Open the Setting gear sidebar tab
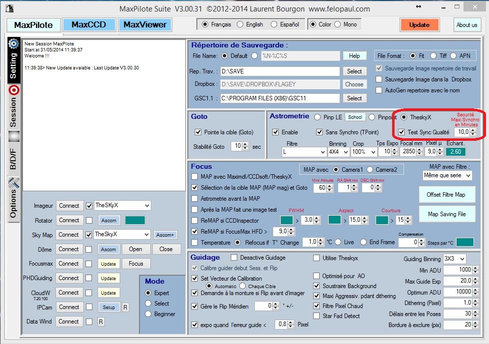Screen dimensions: 489x344 point(13,60)
